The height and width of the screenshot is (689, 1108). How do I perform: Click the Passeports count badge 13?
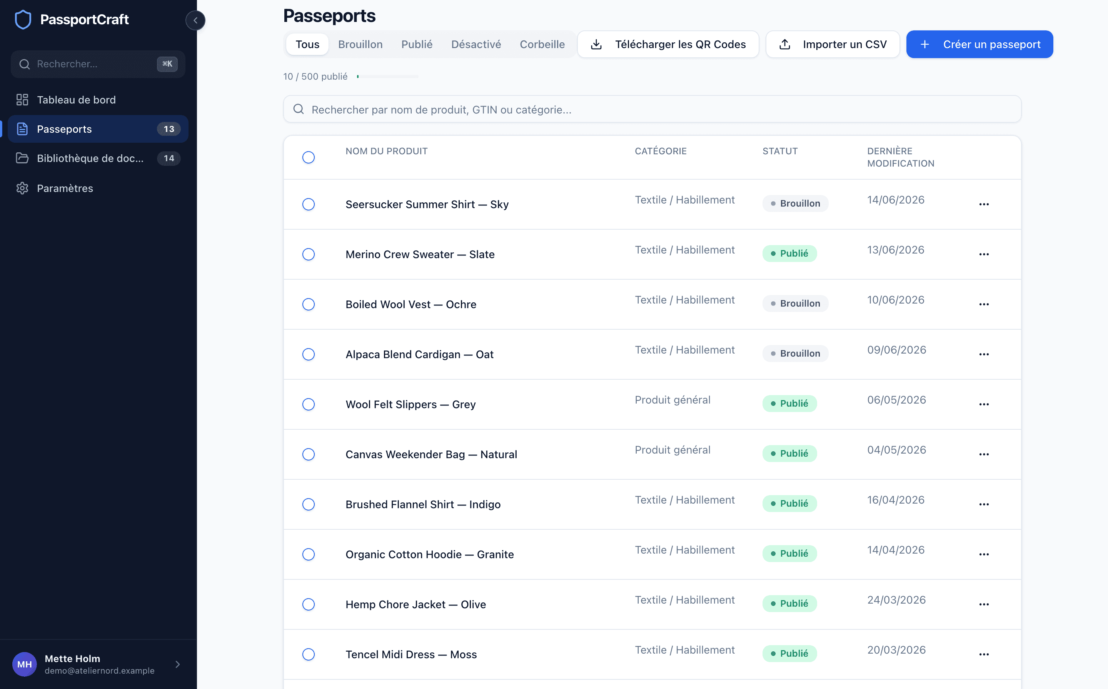coord(169,129)
